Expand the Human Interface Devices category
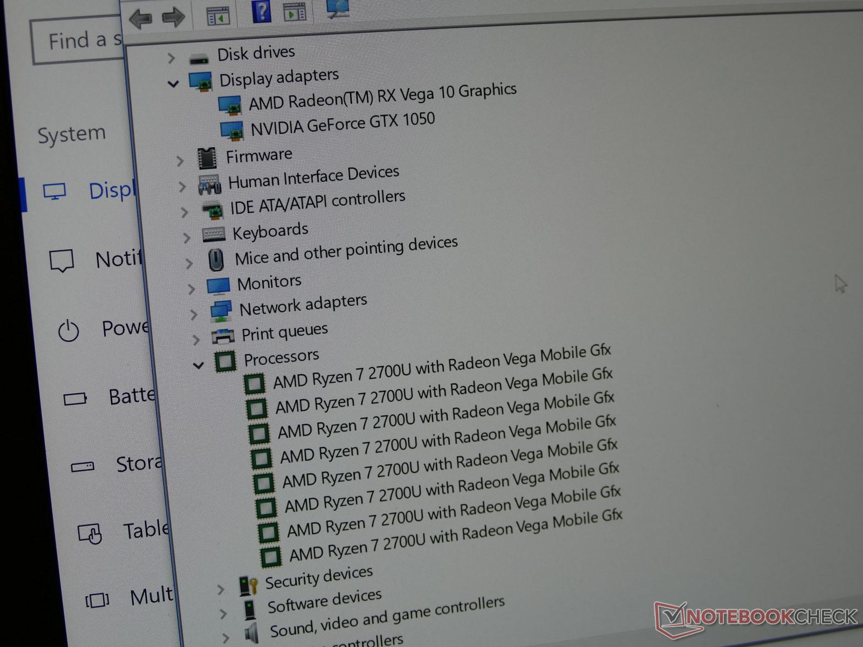 point(182,187)
